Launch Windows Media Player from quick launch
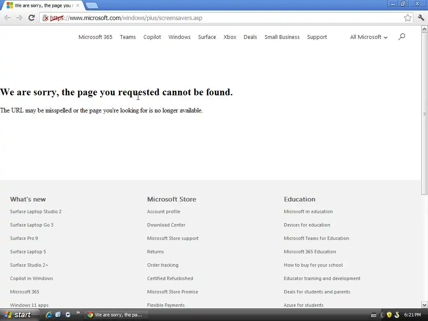 point(68,315)
